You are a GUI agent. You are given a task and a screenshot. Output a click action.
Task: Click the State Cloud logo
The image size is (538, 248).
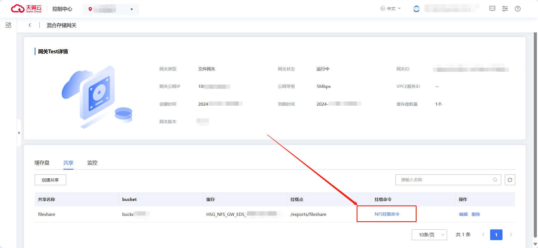tap(26, 9)
